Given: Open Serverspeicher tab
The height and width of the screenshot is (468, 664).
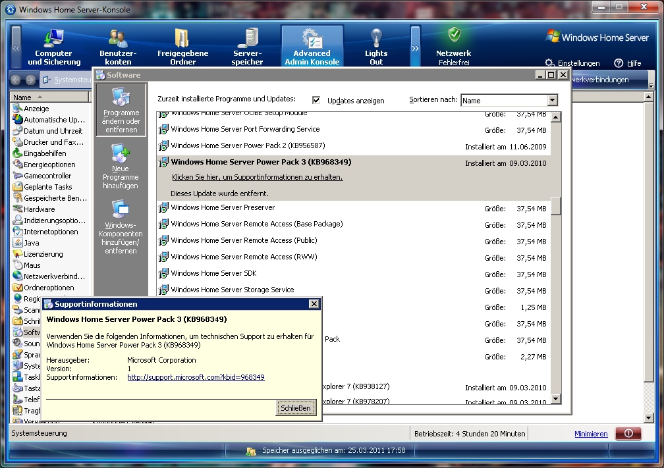Looking at the screenshot, I should point(247,47).
